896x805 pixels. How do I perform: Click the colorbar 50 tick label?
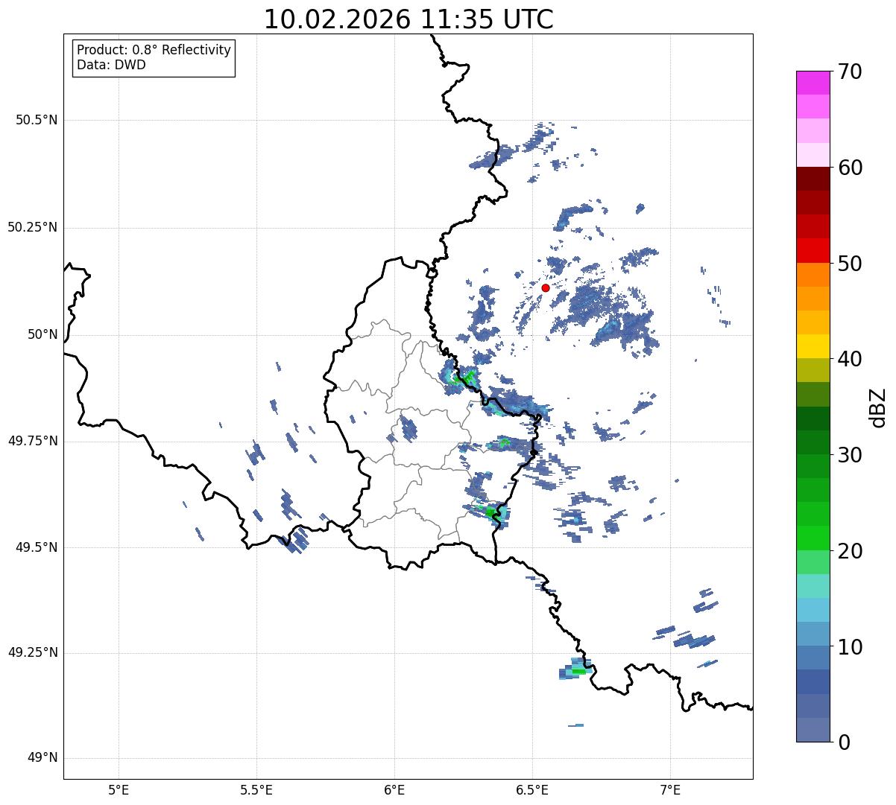[850, 264]
